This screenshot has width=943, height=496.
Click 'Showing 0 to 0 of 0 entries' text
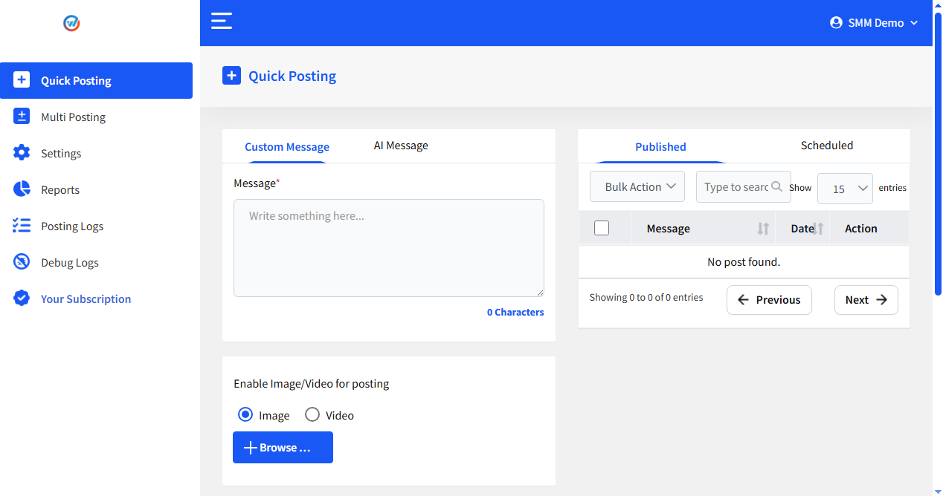[646, 297]
